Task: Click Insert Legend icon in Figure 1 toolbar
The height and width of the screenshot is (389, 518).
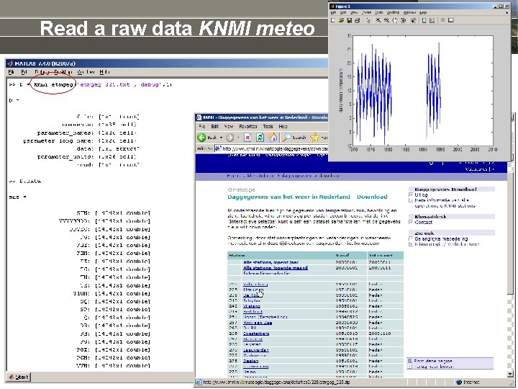Action: click(x=432, y=20)
